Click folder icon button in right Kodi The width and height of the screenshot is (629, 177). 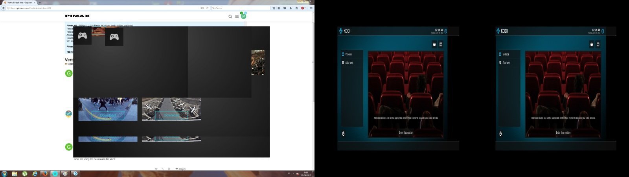click(592, 44)
